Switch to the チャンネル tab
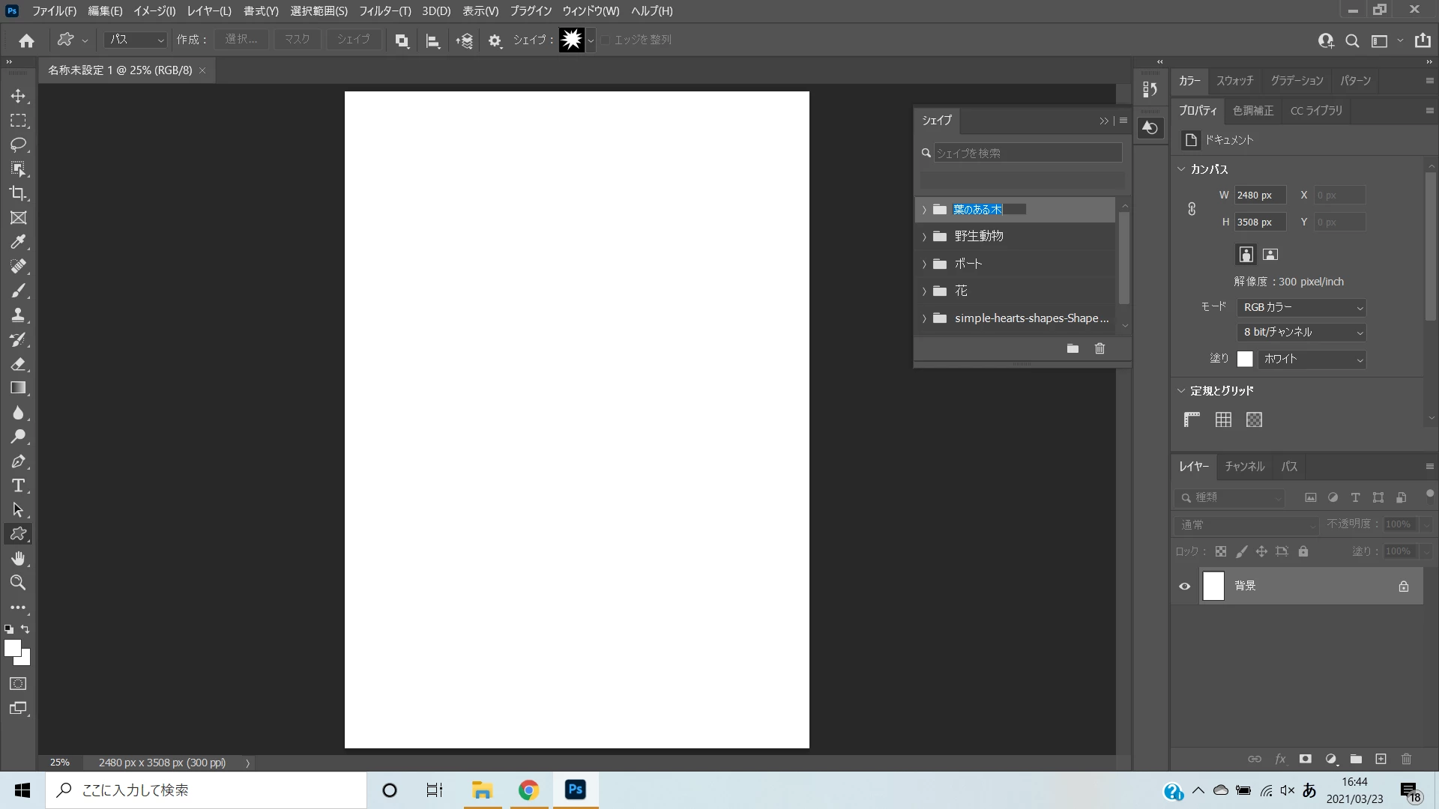This screenshot has width=1439, height=809. coord(1244,467)
